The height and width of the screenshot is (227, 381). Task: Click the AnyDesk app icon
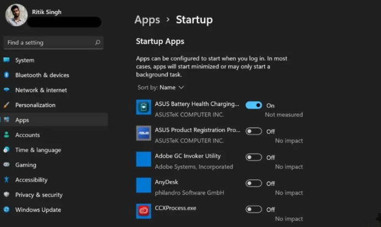(x=143, y=185)
